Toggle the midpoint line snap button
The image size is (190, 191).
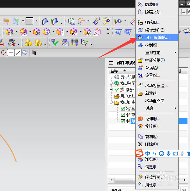click(x=18, y=53)
